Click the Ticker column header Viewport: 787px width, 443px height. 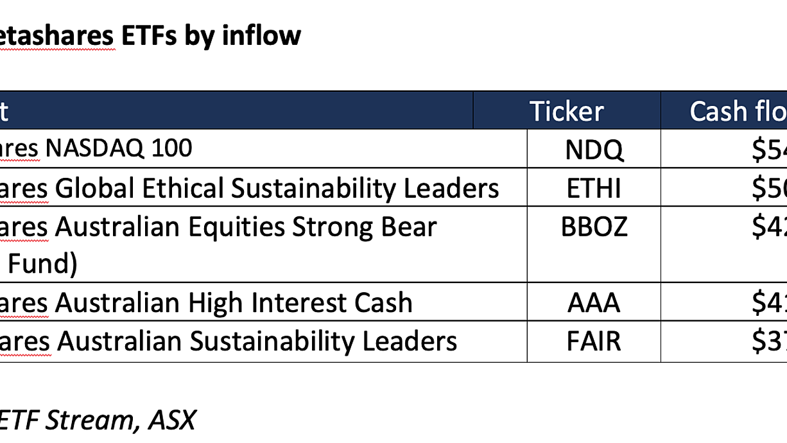click(x=567, y=111)
